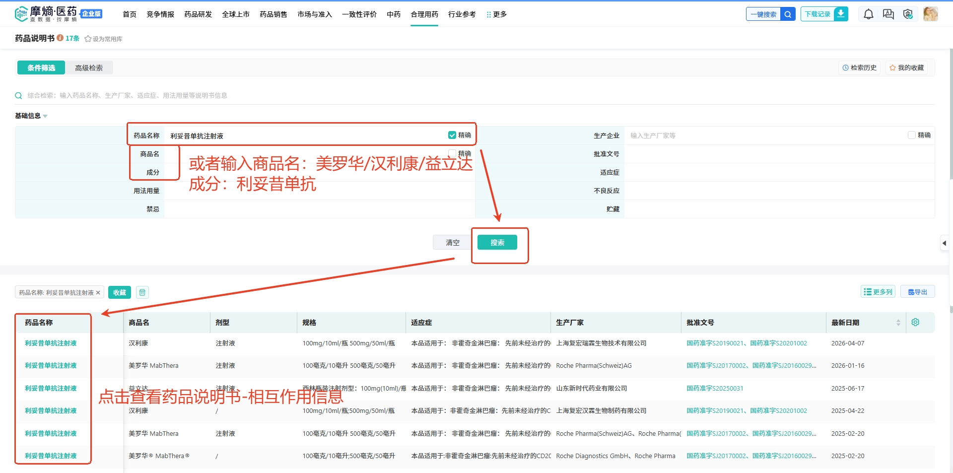
Task: Click the 生产企业 input field
Action: [764, 135]
